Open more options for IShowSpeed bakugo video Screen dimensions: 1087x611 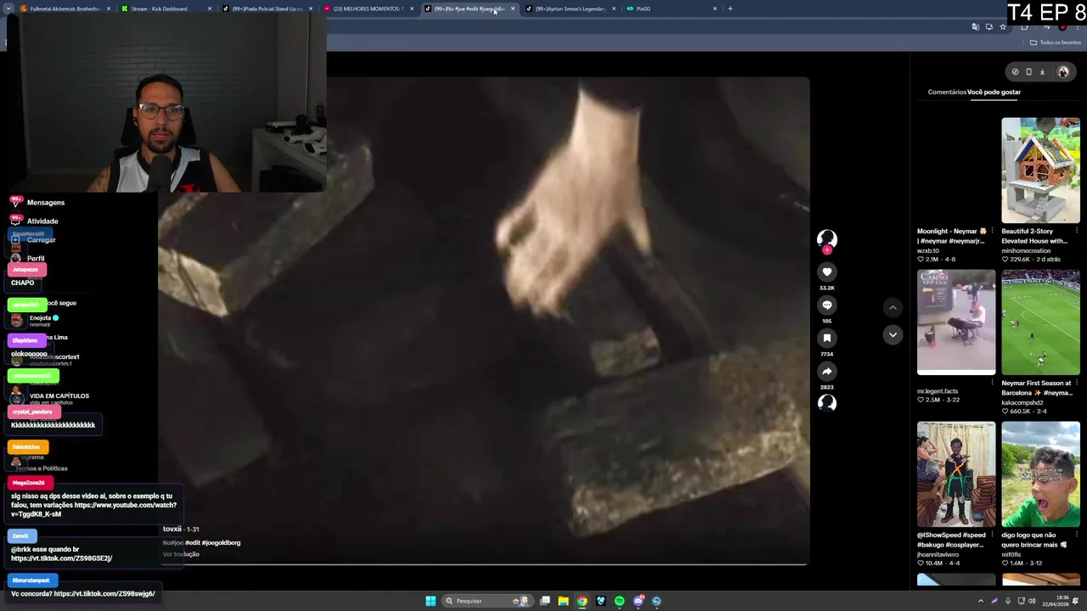pyautogui.click(x=993, y=535)
